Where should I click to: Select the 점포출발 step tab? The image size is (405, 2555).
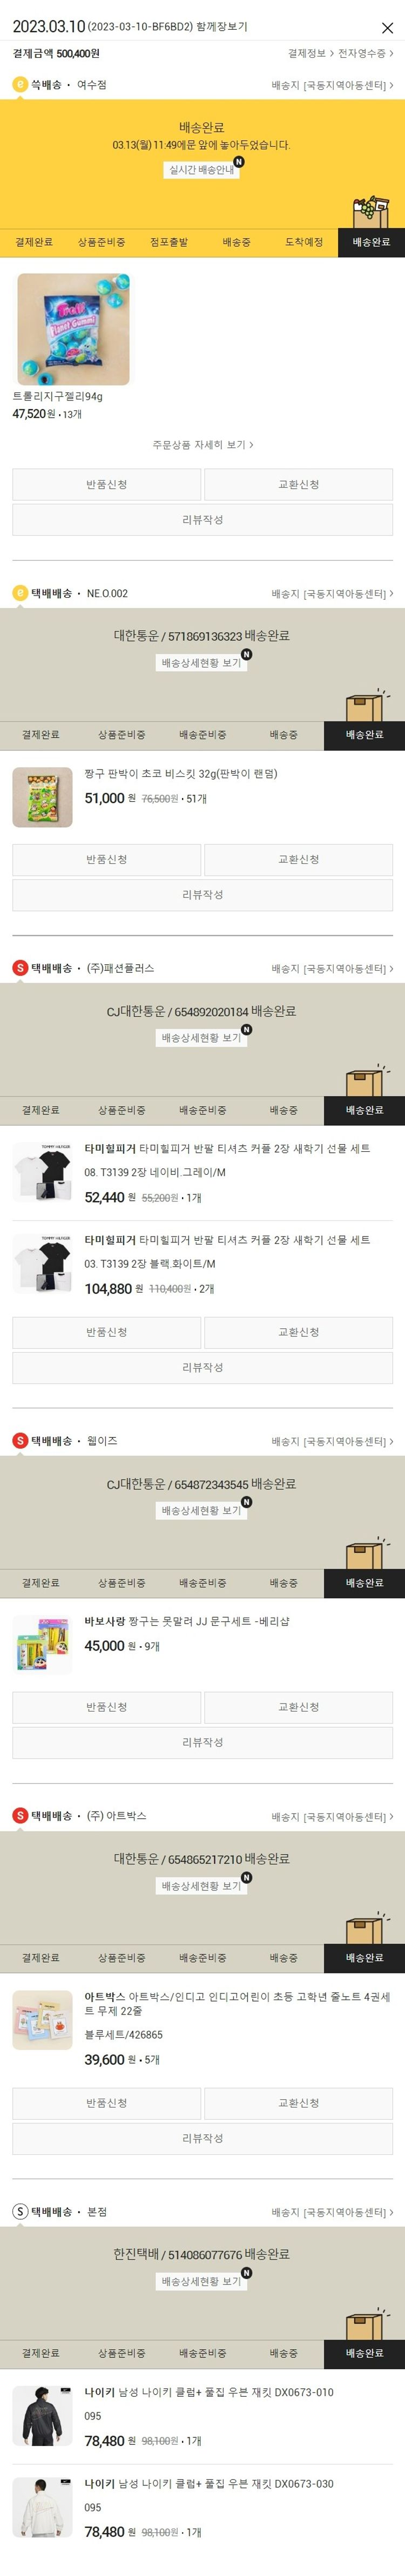click(168, 242)
